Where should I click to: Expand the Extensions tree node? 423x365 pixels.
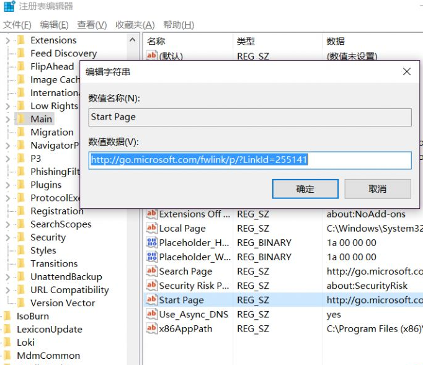coord(8,40)
